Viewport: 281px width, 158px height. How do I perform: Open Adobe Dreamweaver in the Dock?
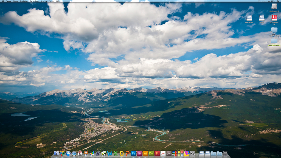click(x=151, y=153)
